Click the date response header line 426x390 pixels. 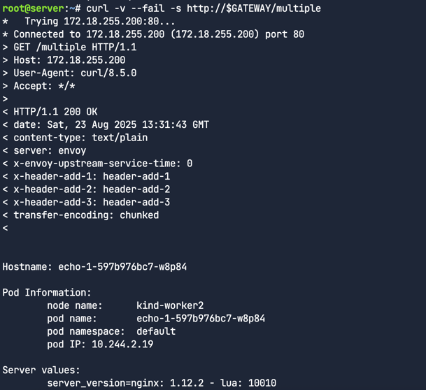(111, 124)
